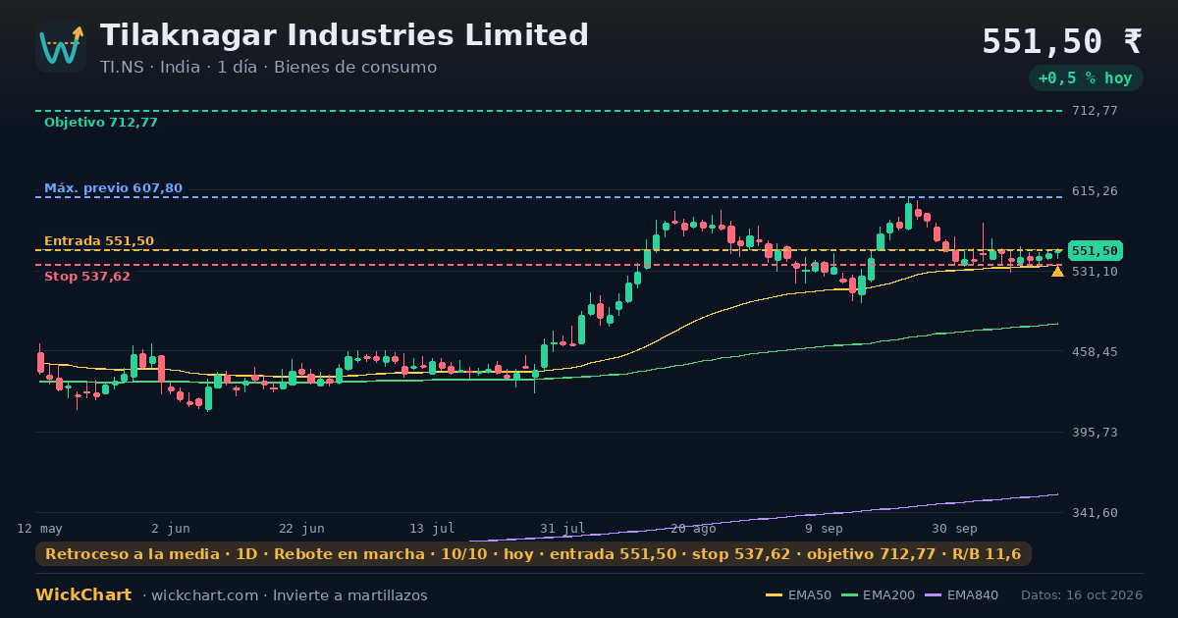The height and width of the screenshot is (618, 1178).
Task: Click the EMA200 legend entry
Action: click(x=880, y=595)
